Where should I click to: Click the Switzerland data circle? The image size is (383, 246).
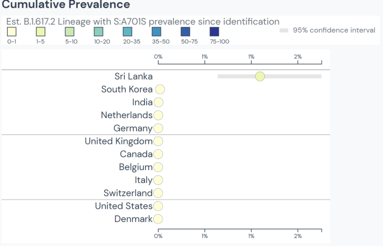click(159, 193)
